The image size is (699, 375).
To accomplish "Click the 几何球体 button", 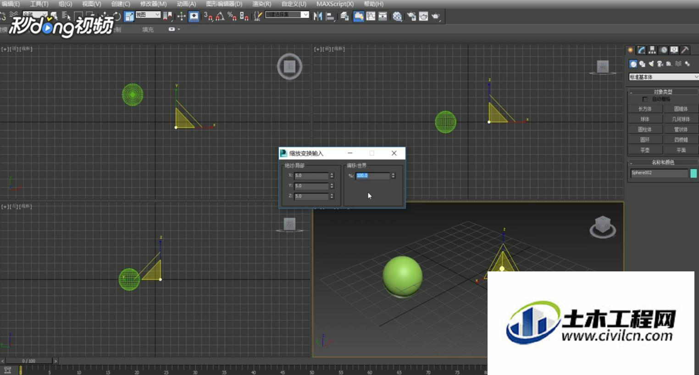I will tap(681, 119).
